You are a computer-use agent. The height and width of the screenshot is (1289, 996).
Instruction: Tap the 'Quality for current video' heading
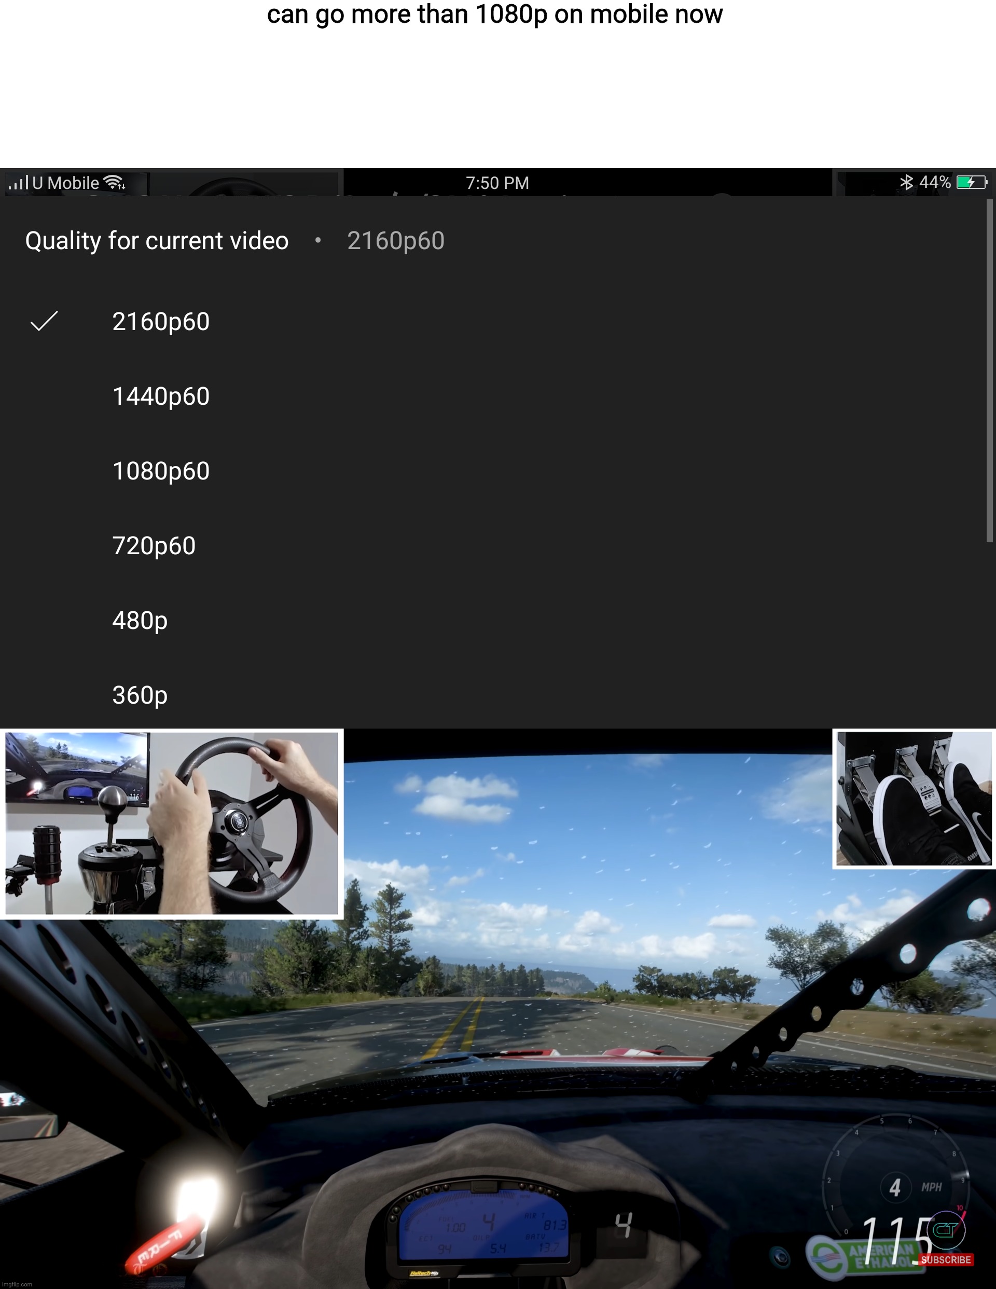(157, 241)
